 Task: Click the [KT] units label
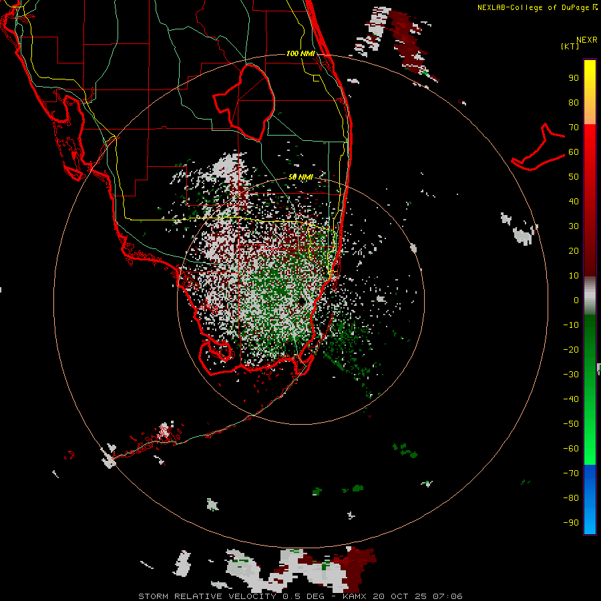click(x=570, y=46)
